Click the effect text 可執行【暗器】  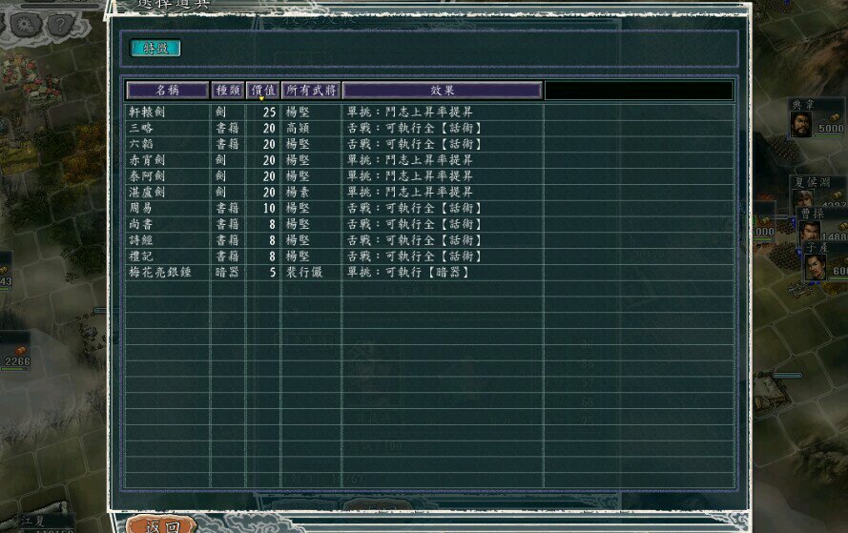pyautogui.click(x=427, y=272)
